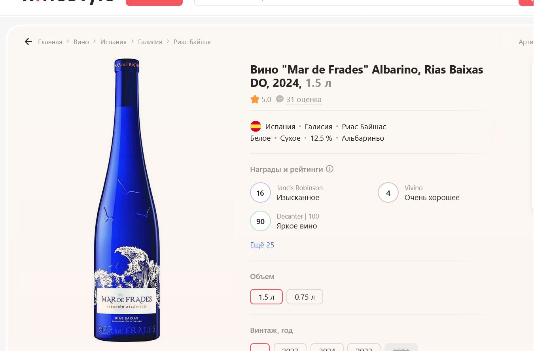Click the Сухое wine type link
This screenshot has width=534, height=351.
pyautogui.click(x=290, y=138)
